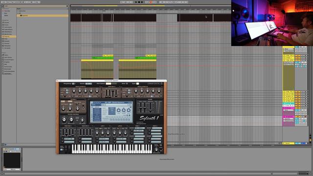Select the second large yellow MIDI clip

click(137, 69)
